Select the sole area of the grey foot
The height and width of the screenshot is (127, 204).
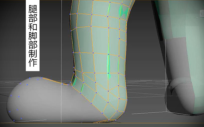click(59, 117)
